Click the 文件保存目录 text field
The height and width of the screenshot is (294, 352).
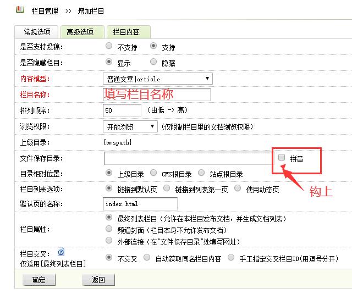coord(188,158)
